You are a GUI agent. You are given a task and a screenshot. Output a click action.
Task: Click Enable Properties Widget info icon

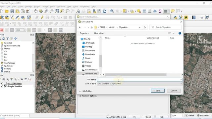(x=16, y=39)
